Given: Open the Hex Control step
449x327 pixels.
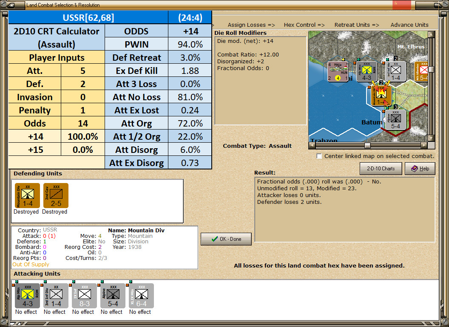Looking at the screenshot, I should click(304, 25).
